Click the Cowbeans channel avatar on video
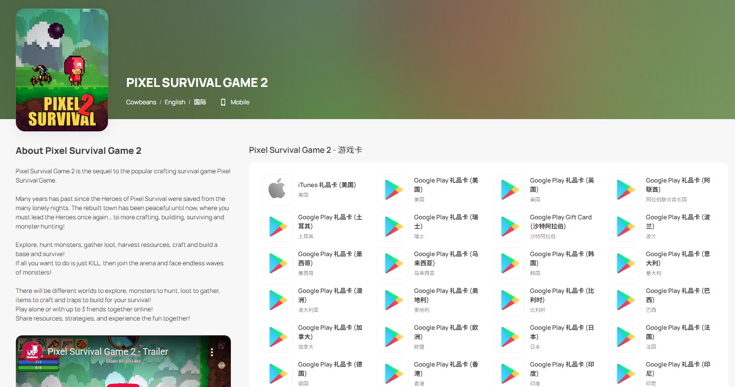This screenshot has width=735, height=387. [x=32, y=351]
